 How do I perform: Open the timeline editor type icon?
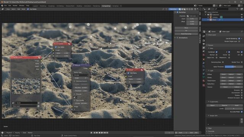click(3, 133)
